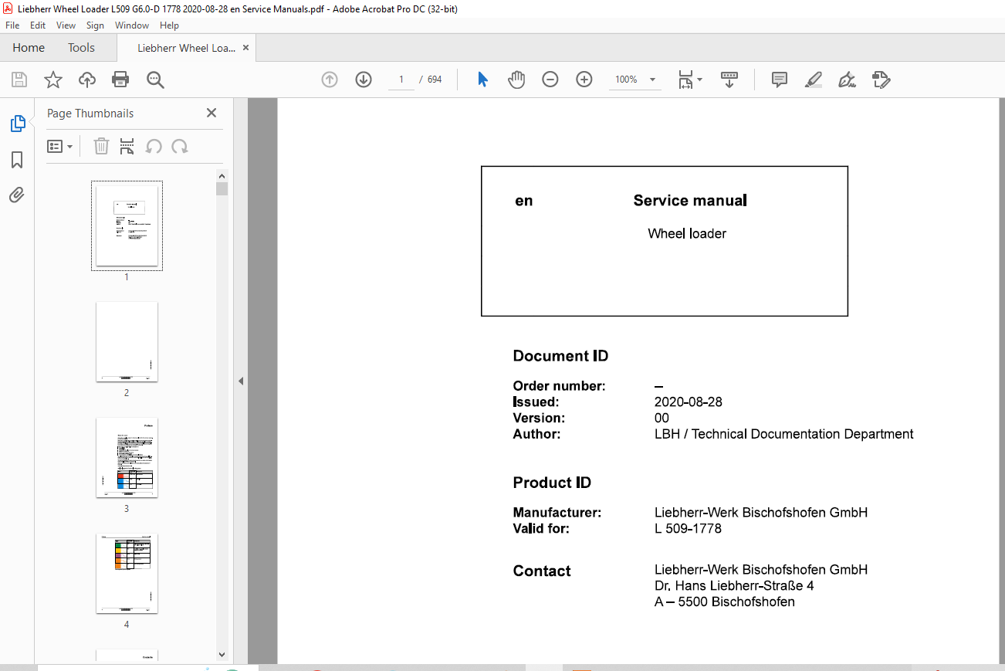
Task: Open the fit page options icon
Action: tap(689, 80)
